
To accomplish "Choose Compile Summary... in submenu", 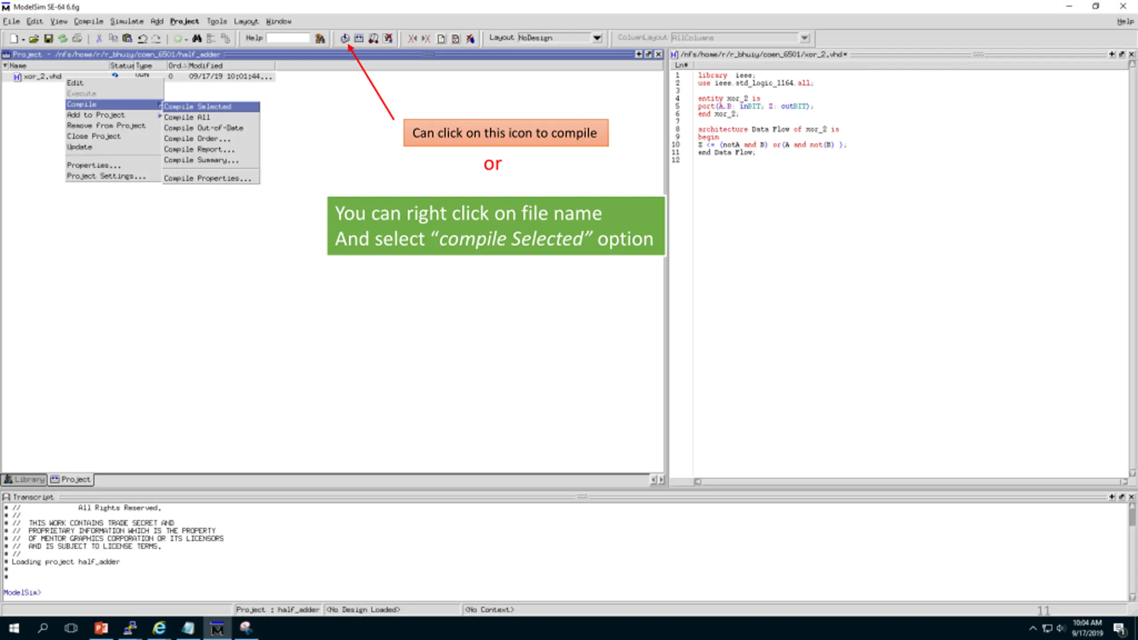I will 211,160.
